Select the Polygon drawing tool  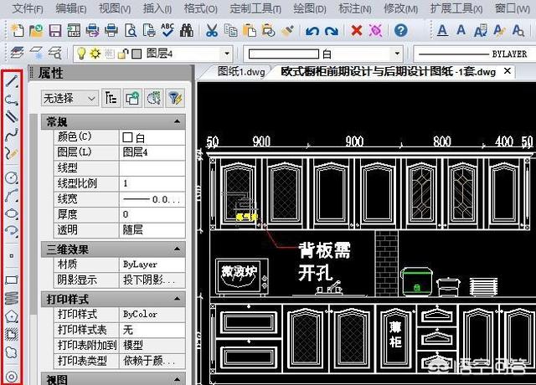tap(12, 316)
